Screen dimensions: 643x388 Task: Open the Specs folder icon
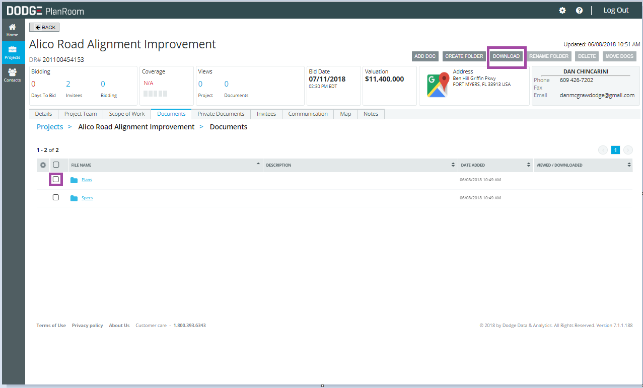click(74, 197)
